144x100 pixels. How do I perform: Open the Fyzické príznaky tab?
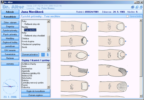tap(10, 30)
